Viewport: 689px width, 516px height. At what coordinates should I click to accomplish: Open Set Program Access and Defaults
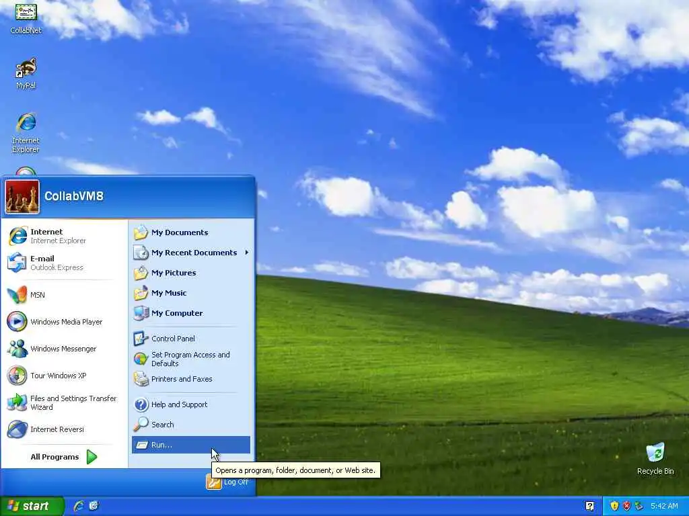pos(191,359)
